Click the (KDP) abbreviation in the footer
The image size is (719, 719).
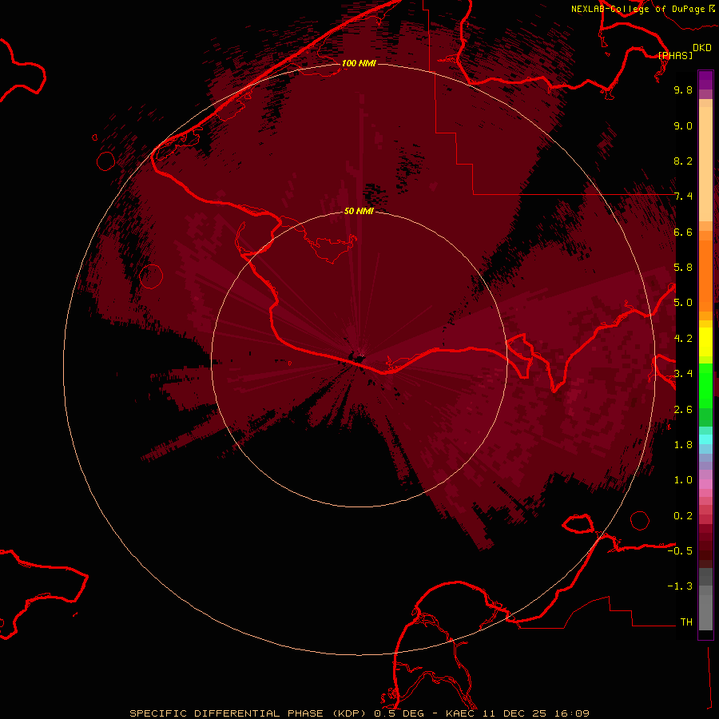click(349, 713)
